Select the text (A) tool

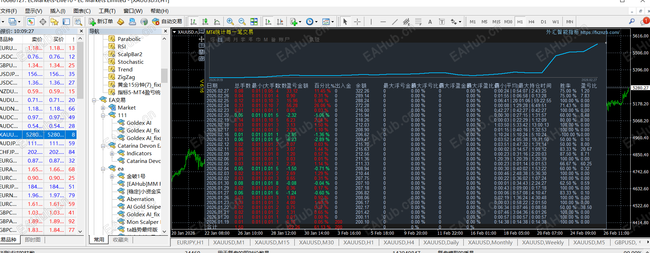(430, 21)
